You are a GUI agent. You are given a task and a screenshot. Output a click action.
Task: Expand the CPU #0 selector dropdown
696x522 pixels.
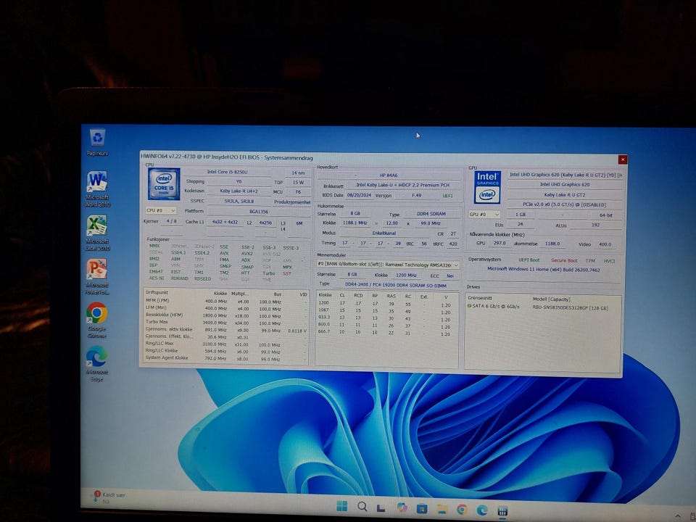[161, 210]
